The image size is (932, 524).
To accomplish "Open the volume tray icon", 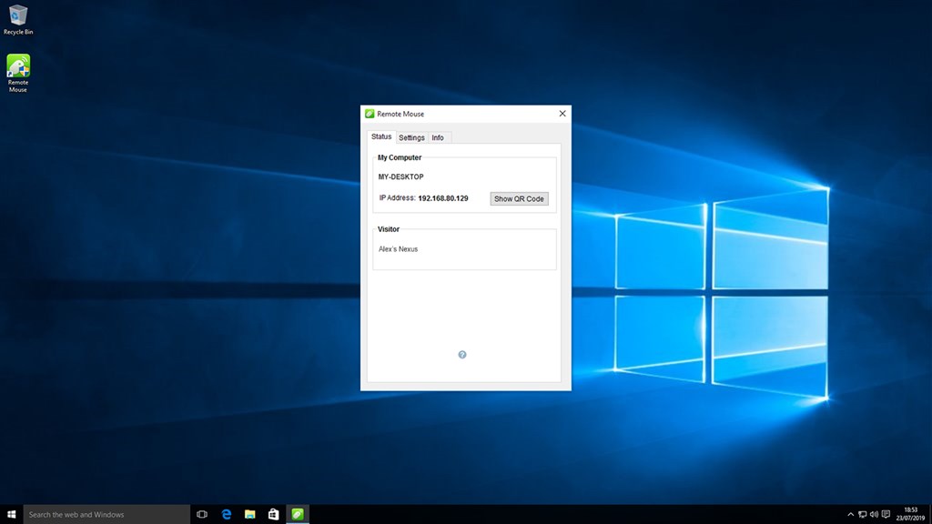I will pyautogui.click(x=874, y=515).
